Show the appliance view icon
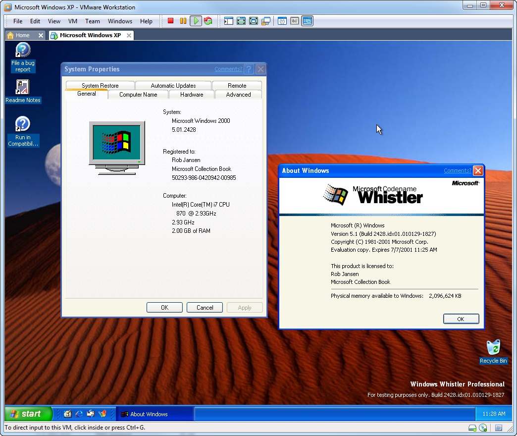This screenshot has width=517, height=436. (295, 21)
